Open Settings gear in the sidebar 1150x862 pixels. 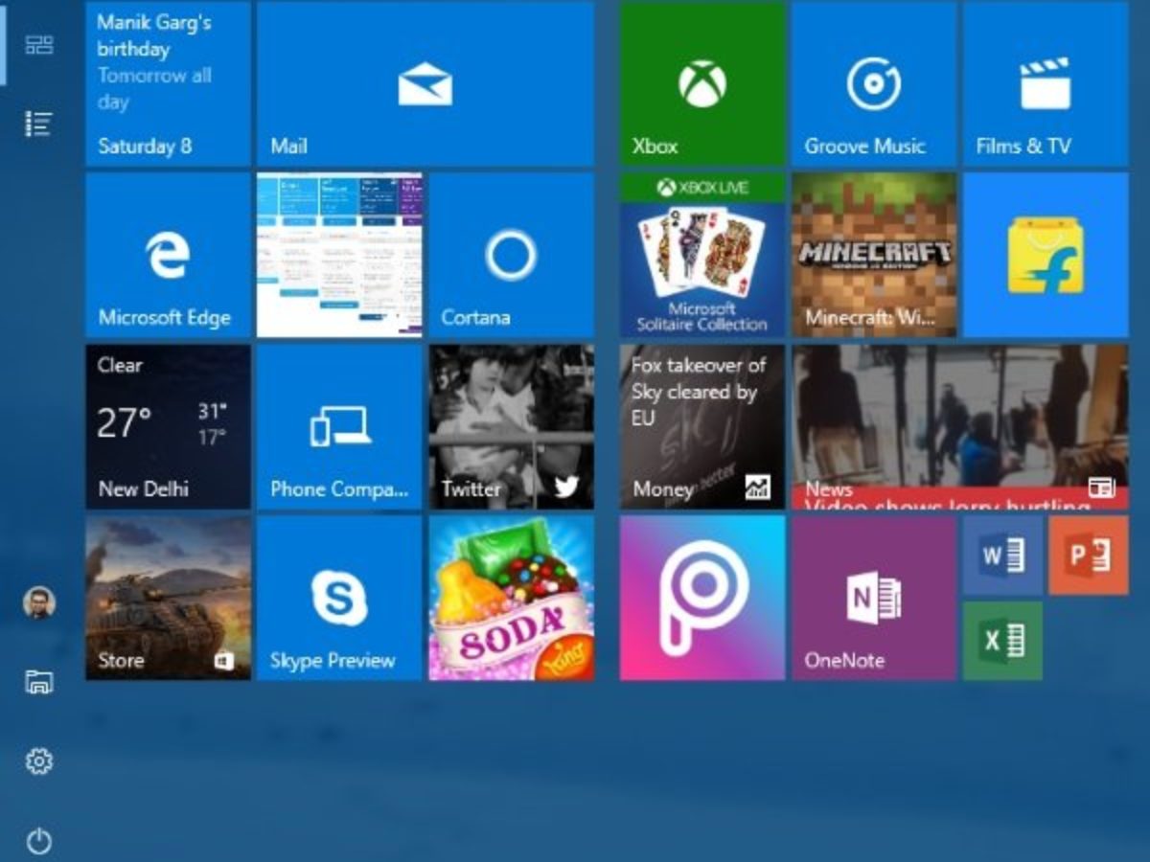tap(38, 761)
